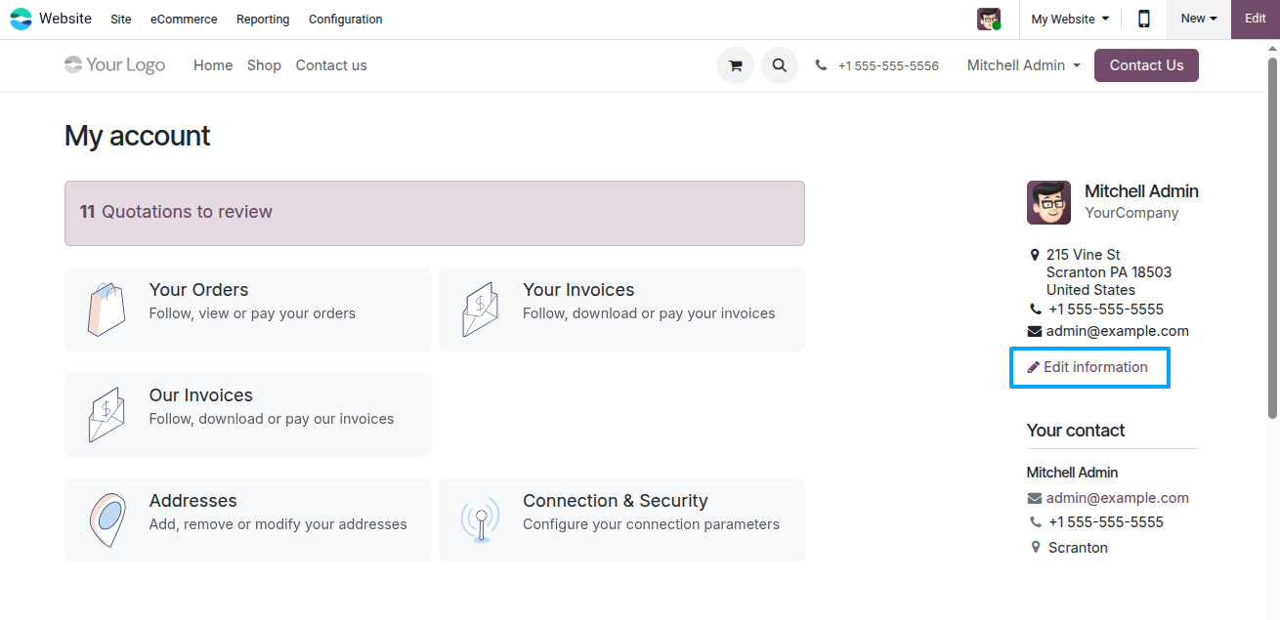Open the shopping cart icon
This screenshot has width=1280, height=620.
tap(735, 65)
